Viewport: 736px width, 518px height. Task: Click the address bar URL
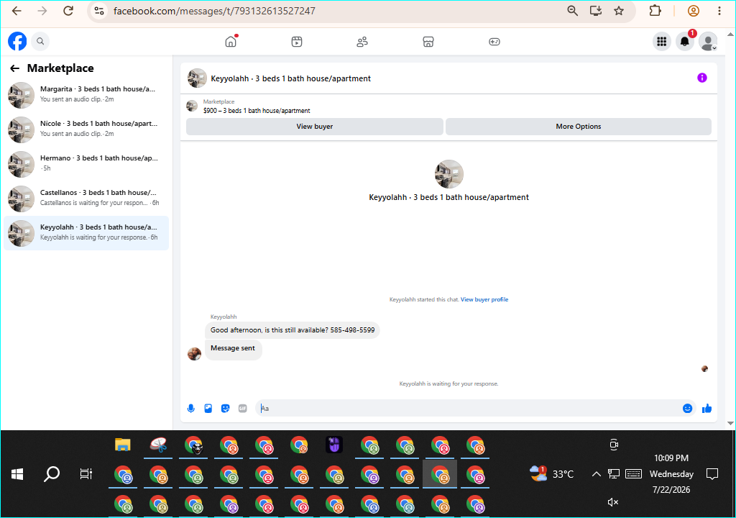click(214, 11)
